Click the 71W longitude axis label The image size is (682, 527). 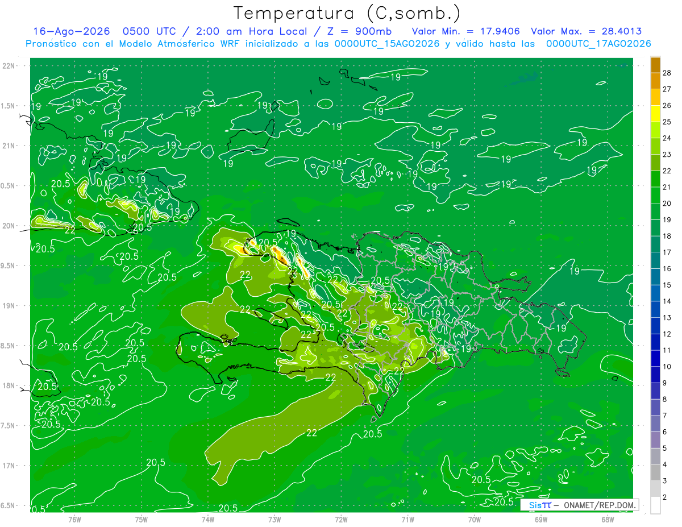(407, 519)
